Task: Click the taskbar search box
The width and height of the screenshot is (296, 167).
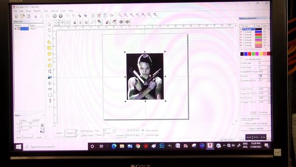Action: pyautogui.click(x=55, y=147)
